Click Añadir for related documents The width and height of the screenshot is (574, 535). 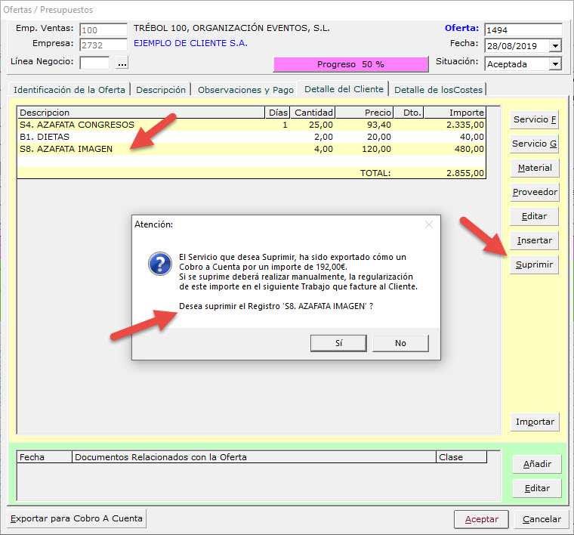(537, 464)
